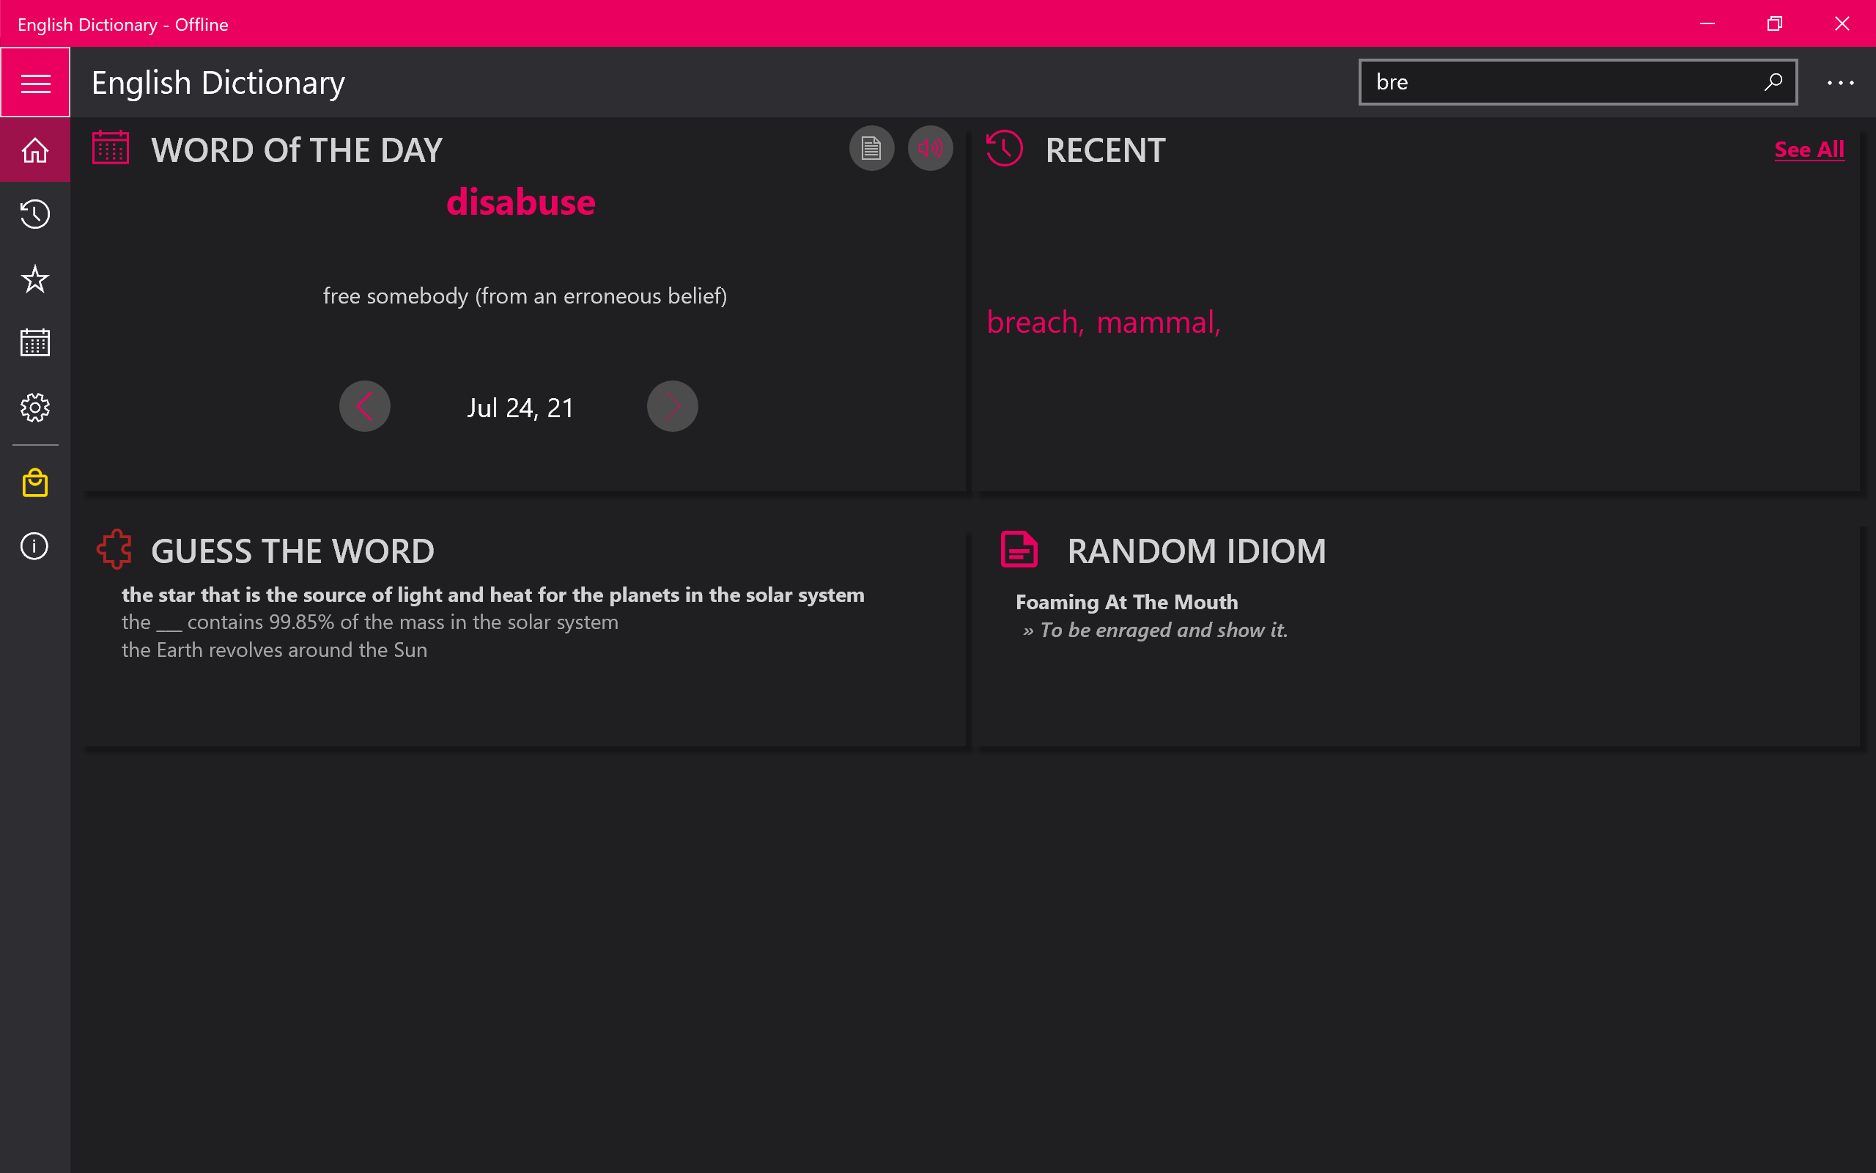
Task: Open the word 'disabuse'
Action: point(521,202)
